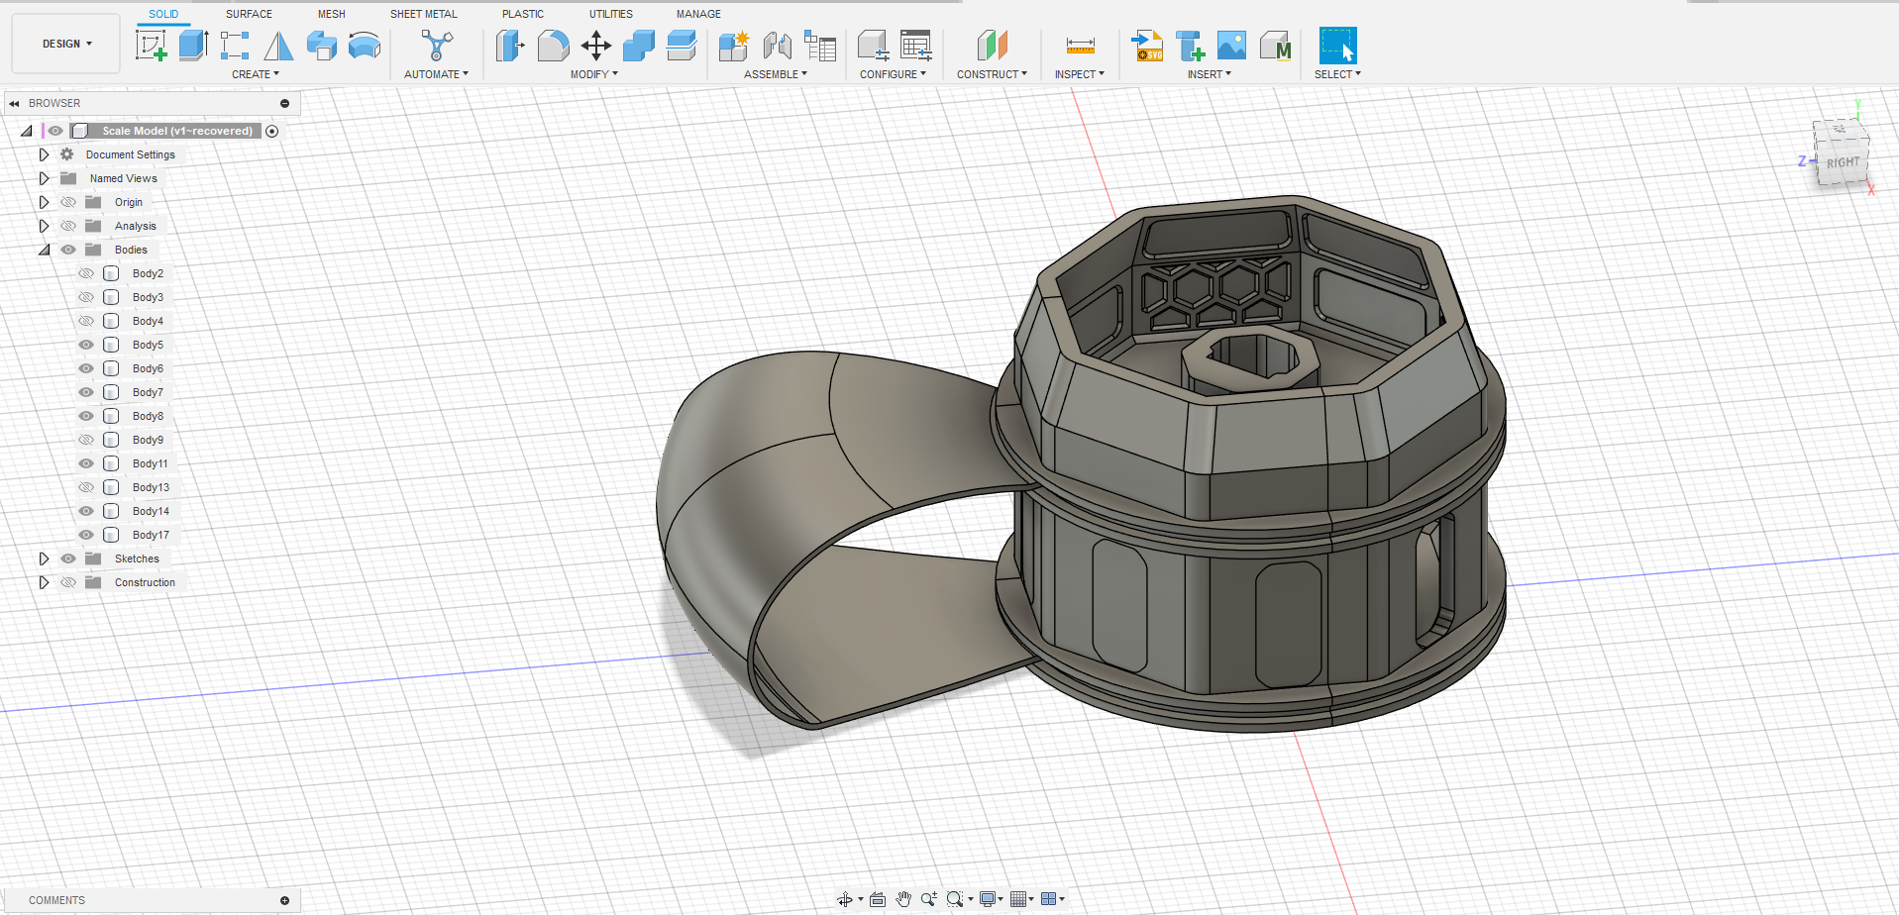Switch to the MANAGE tab
This screenshot has width=1899, height=915.
698,14
